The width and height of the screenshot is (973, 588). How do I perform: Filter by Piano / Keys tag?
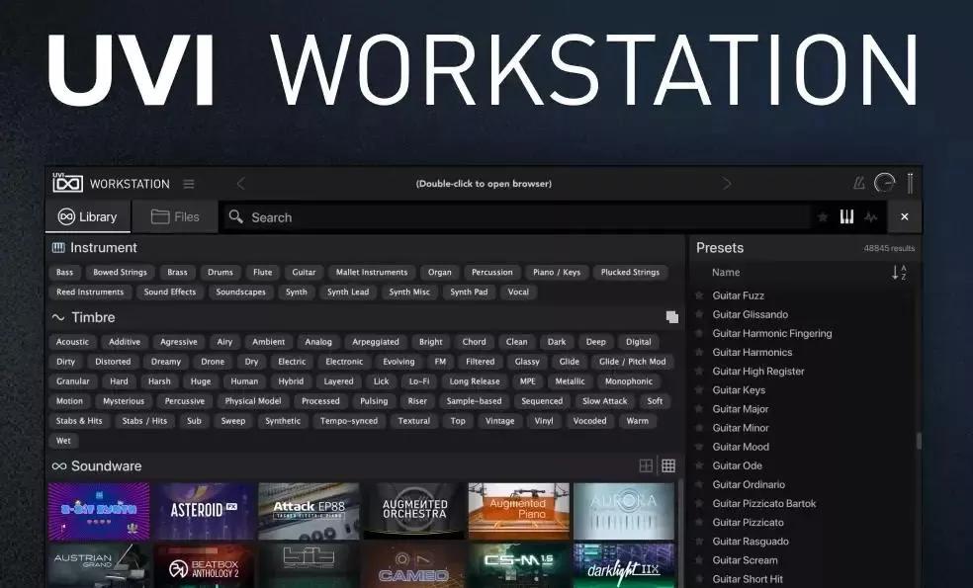(557, 273)
